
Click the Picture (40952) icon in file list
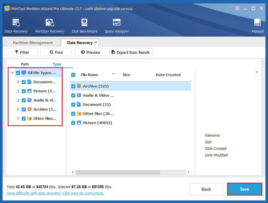point(79,123)
